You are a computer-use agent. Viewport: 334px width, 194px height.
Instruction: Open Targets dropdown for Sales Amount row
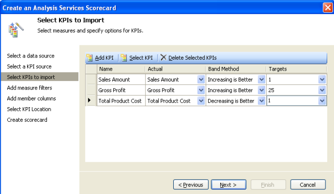[x=322, y=79]
